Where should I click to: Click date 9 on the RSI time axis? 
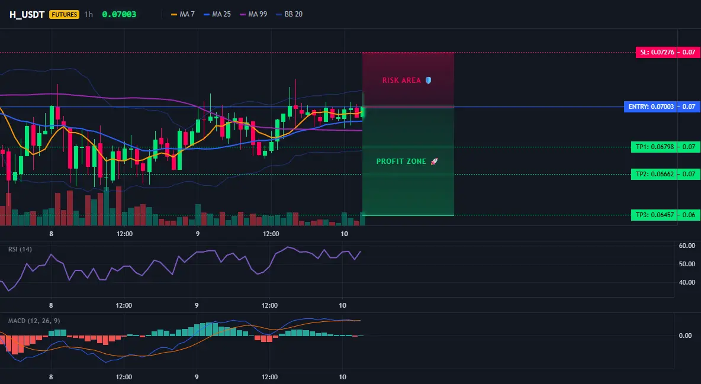pyautogui.click(x=197, y=305)
